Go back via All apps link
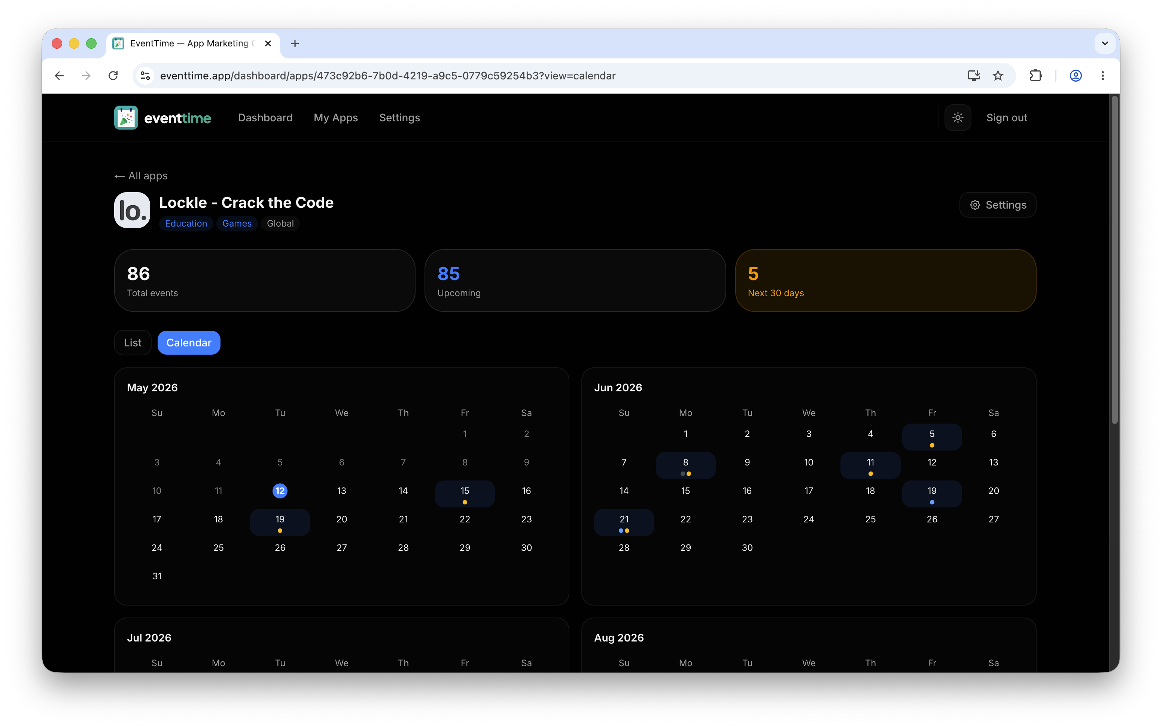Viewport: 1162px width, 728px height. pos(141,176)
